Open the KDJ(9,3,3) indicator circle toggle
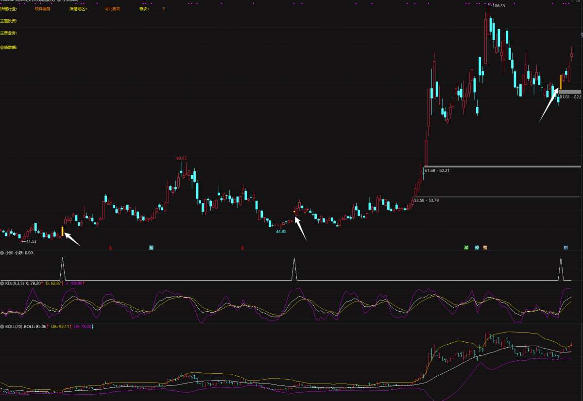The height and width of the screenshot is (401, 583). 2,283
